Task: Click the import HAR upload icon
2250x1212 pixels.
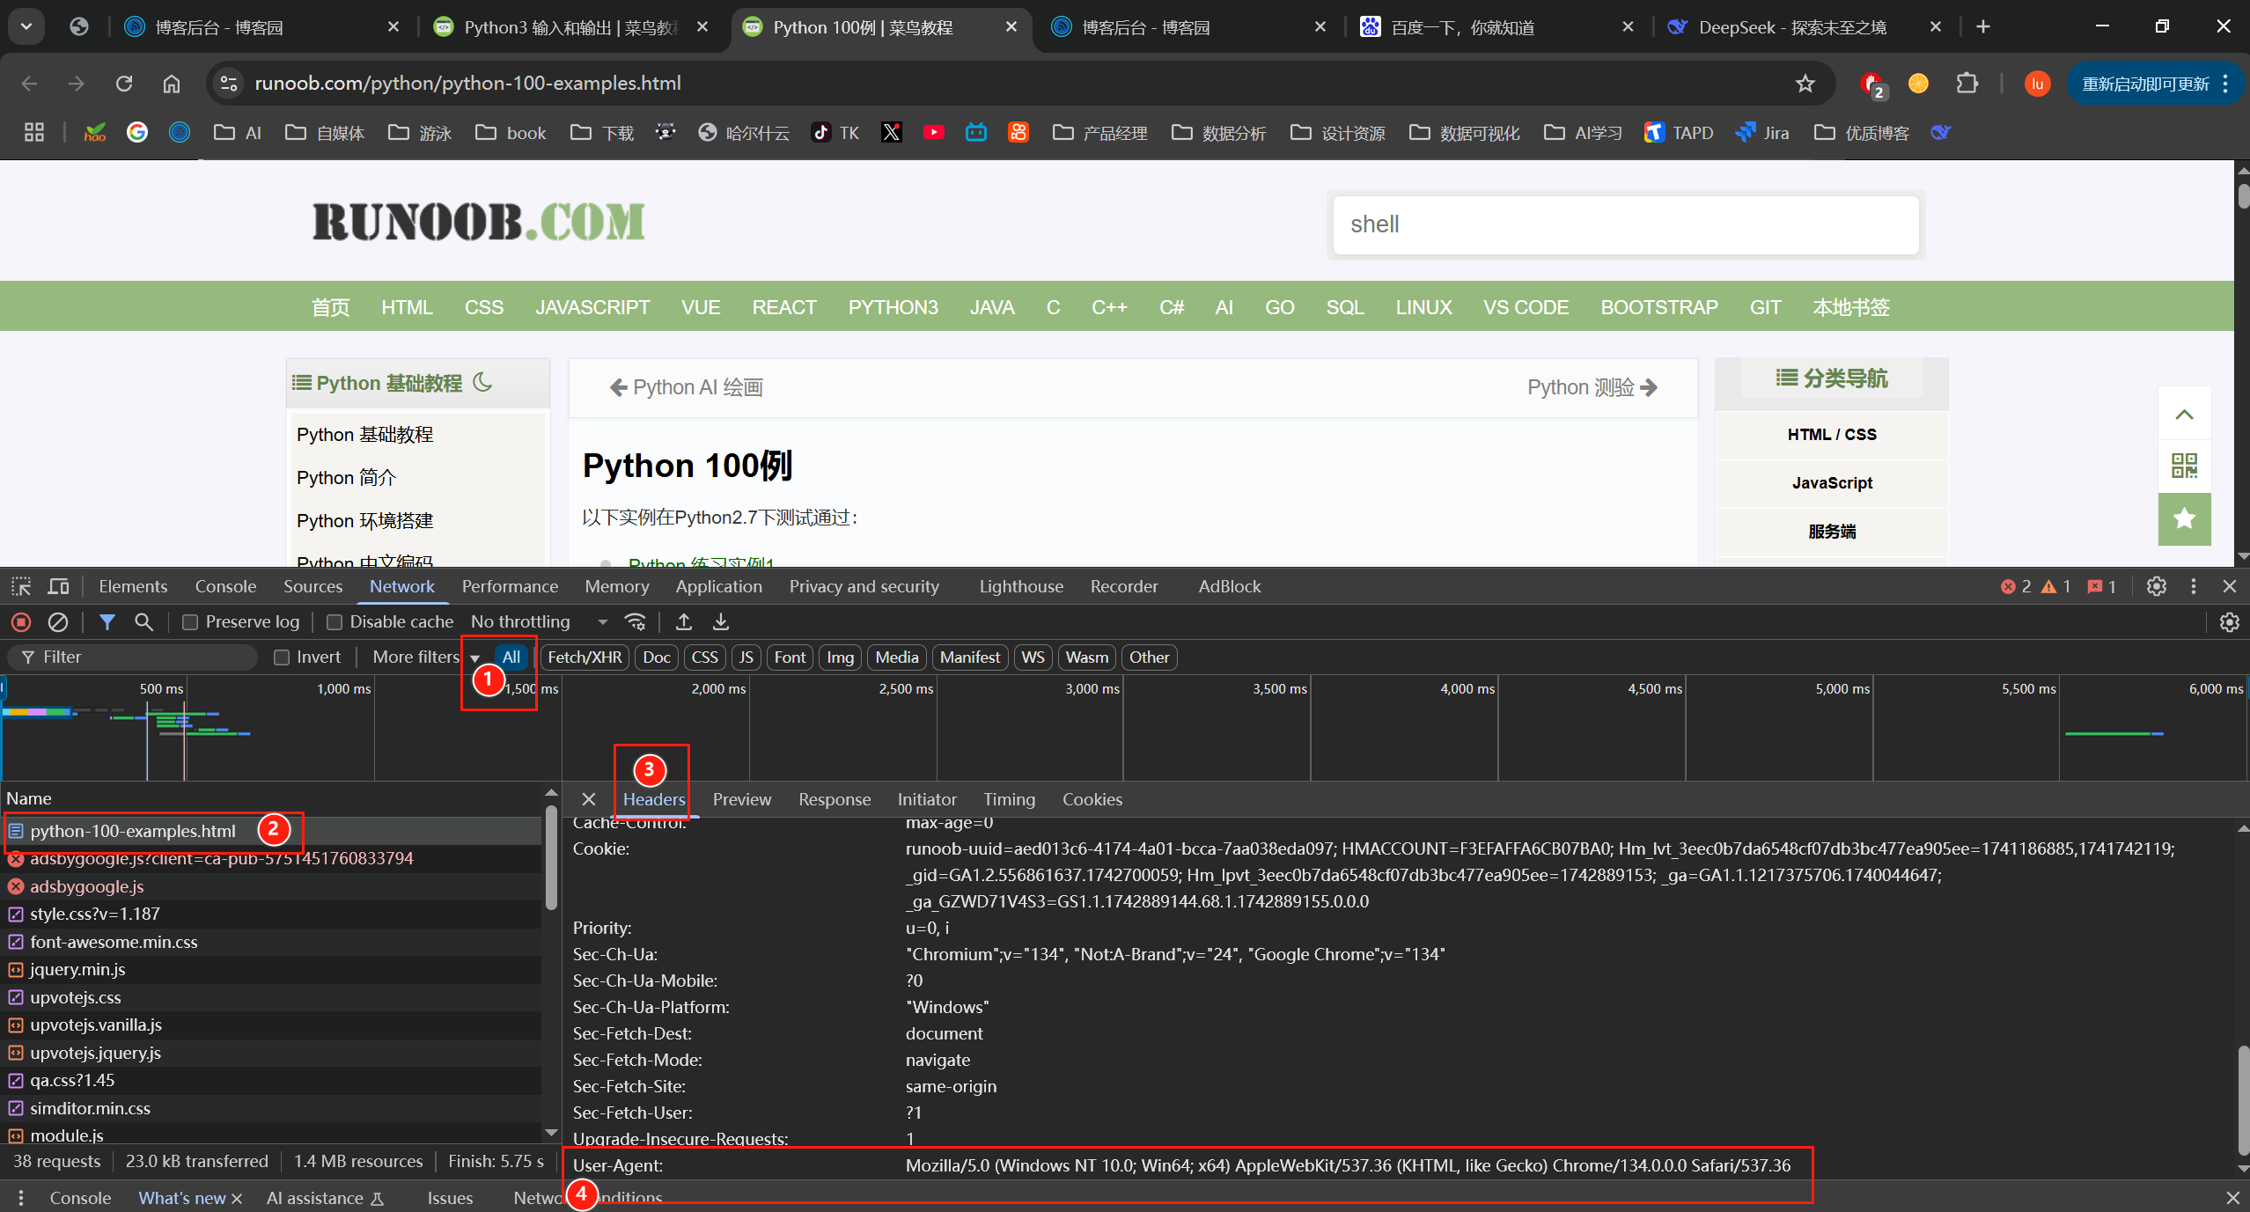Action: (683, 622)
